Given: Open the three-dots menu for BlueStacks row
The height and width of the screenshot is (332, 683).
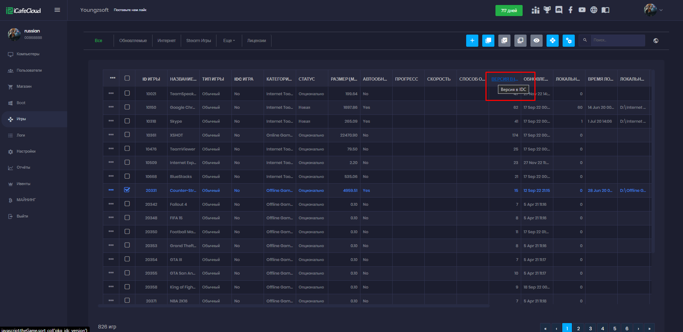Looking at the screenshot, I should point(111,176).
